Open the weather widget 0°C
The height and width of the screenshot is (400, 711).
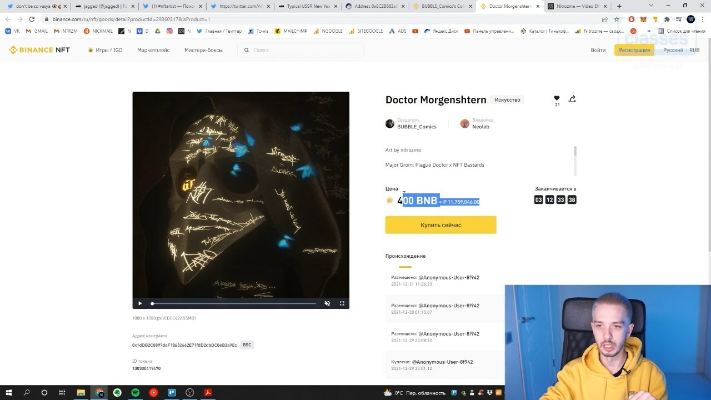click(x=414, y=393)
